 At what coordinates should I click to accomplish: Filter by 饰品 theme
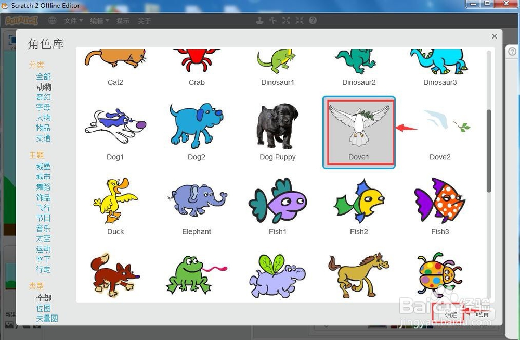(44, 197)
